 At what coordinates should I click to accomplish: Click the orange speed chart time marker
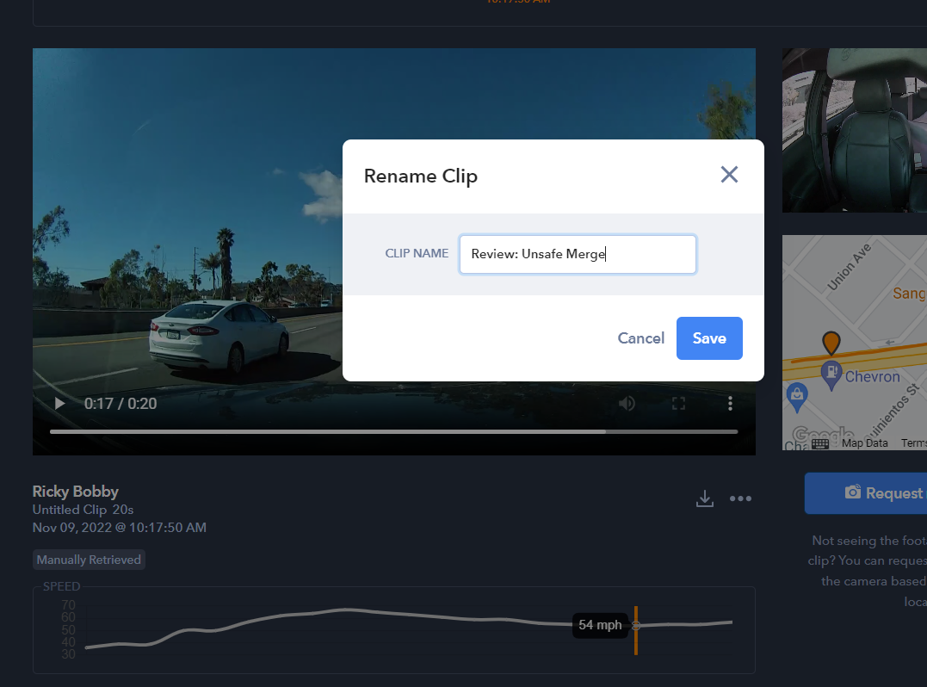coord(636,630)
